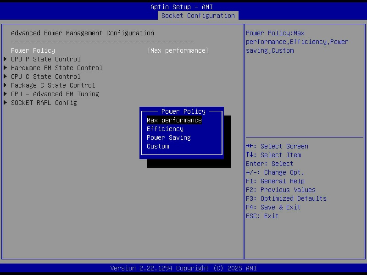Click F2: Previous Values
367x275 pixels.
click(280, 190)
